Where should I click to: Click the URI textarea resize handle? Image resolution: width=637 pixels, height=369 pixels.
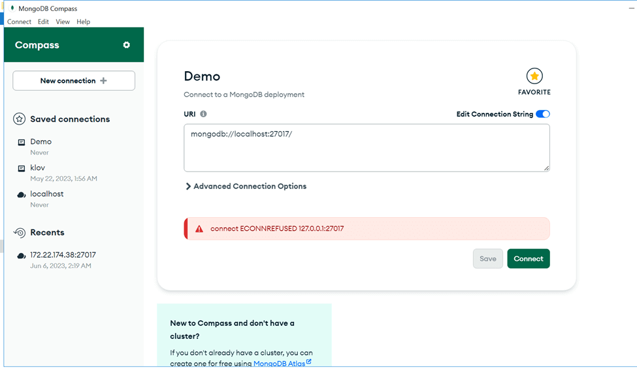546,168
